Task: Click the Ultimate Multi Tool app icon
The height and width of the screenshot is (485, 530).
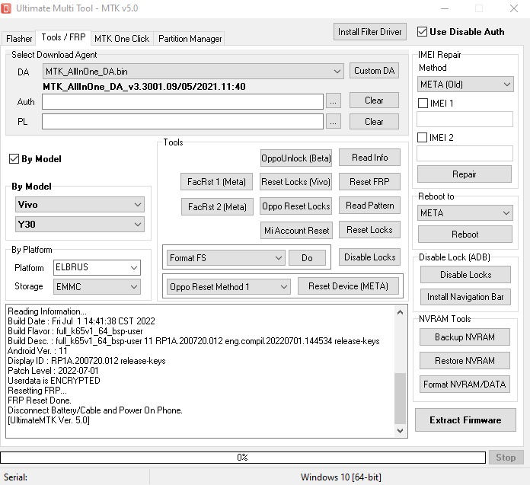Action: click(x=6, y=8)
